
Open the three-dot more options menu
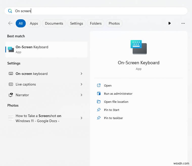click(x=183, y=23)
